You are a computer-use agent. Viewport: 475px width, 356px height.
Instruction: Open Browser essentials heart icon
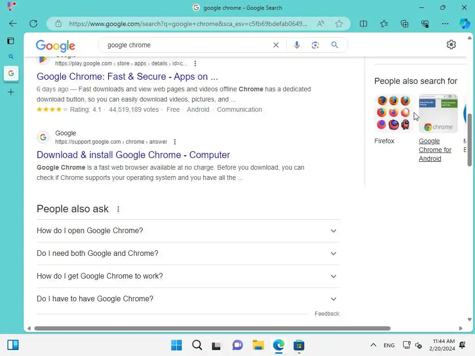pyautogui.click(x=425, y=24)
